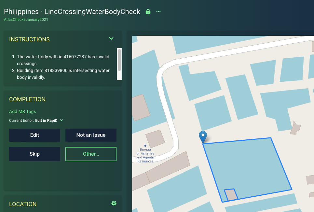The height and width of the screenshot is (212, 314).
Task: Open the ellipsis more-options menu
Action: coord(158,11)
